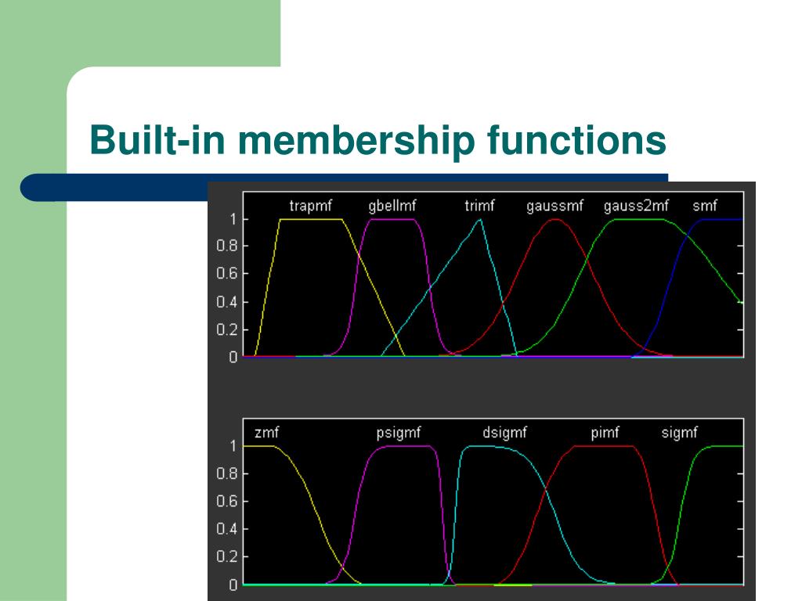Click the '0.2' y-axis value on the top plot
Image resolution: width=802 pixels, height=601 pixels.
tap(227, 330)
